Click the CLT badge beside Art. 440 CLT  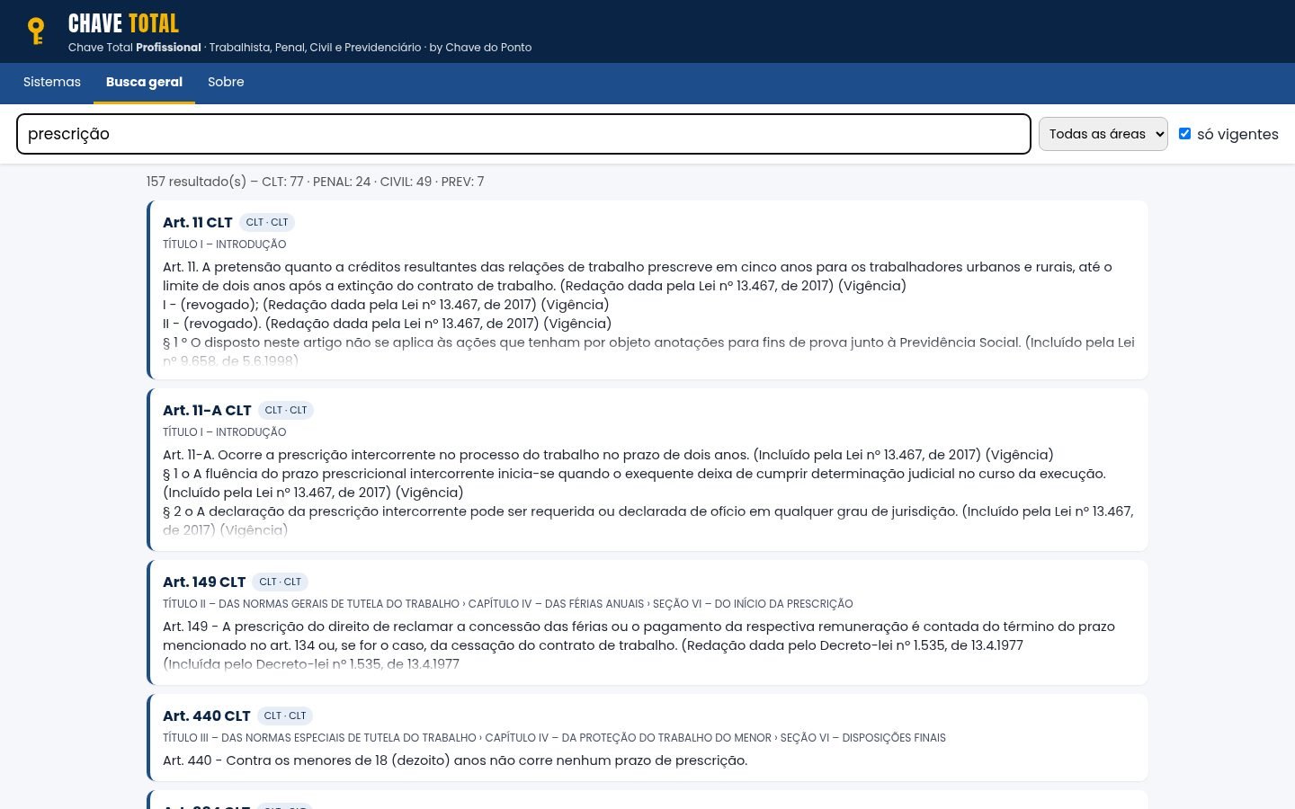(285, 716)
